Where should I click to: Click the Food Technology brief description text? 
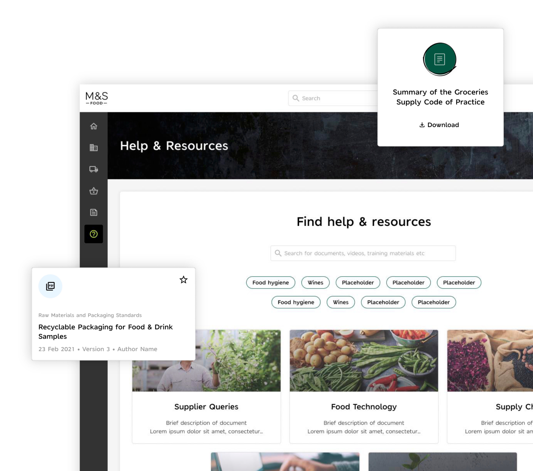364,427
